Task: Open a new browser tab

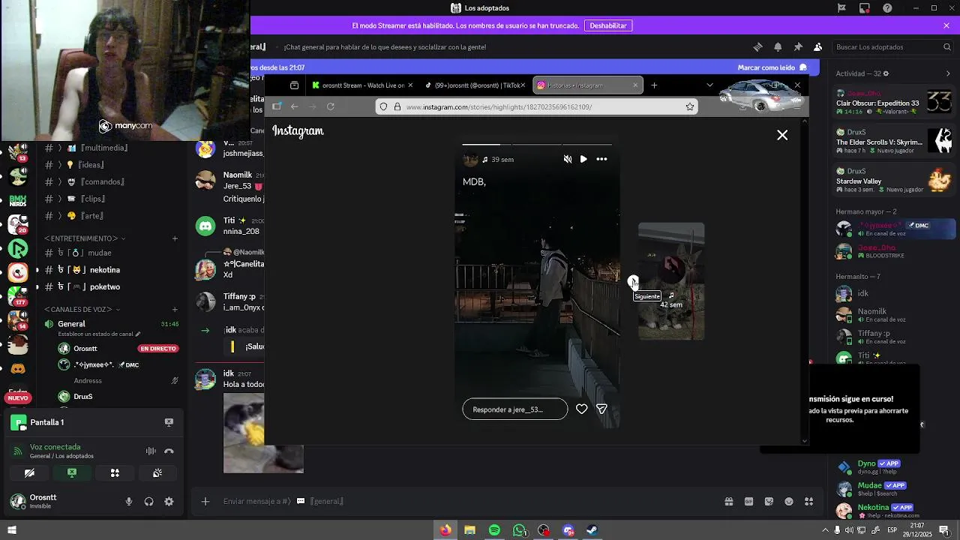Action: click(x=654, y=85)
